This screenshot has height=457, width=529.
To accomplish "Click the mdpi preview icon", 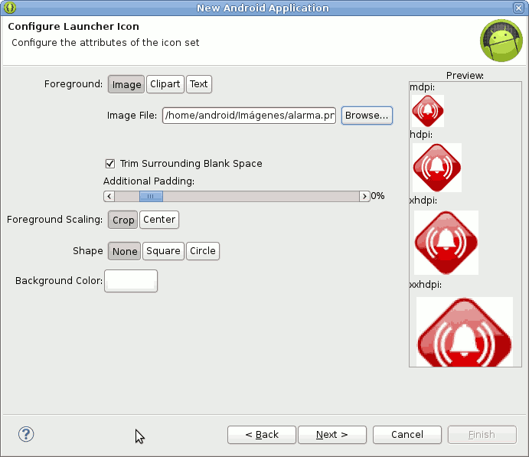I will pyautogui.click(x=428, y=111).
